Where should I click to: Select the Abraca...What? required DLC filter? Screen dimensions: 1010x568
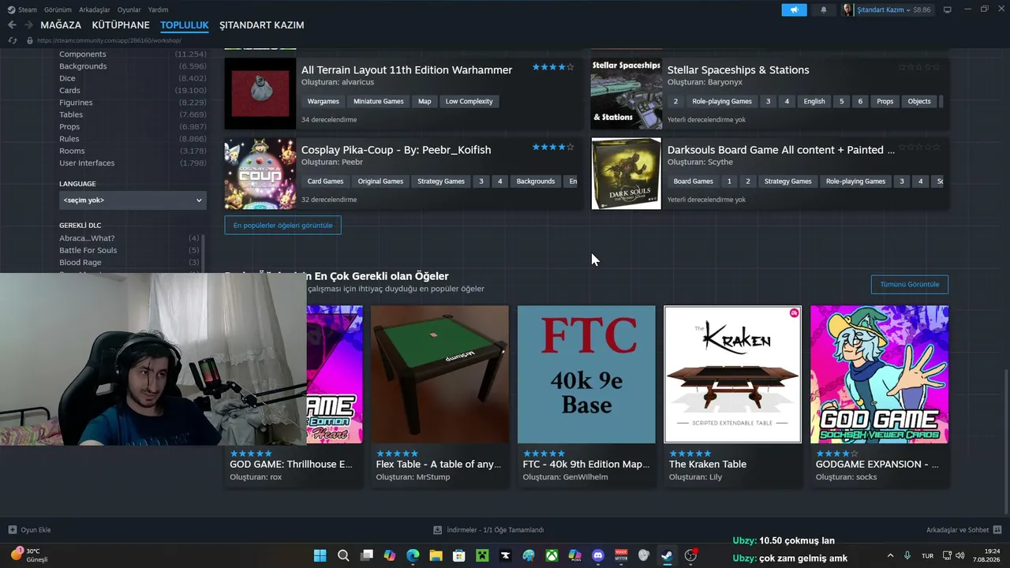pyautogui.click(x=87, y=238)
